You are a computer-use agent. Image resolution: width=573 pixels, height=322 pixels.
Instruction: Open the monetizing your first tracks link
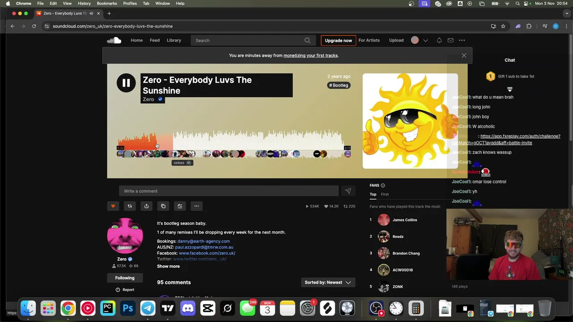[x=311, y=55]
